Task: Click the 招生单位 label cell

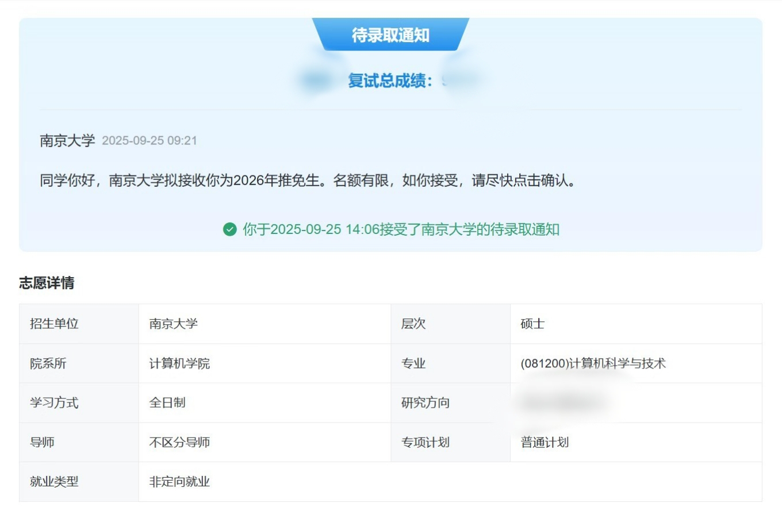Action: coord(79,324)
